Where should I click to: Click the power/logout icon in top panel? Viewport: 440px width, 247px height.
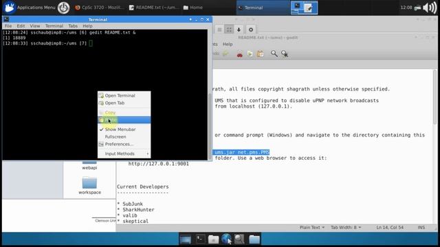point(63,8)
